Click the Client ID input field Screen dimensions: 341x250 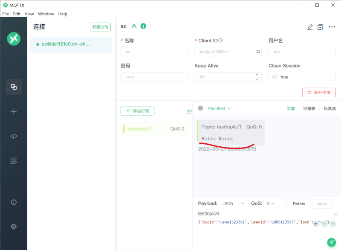(228, 52)
